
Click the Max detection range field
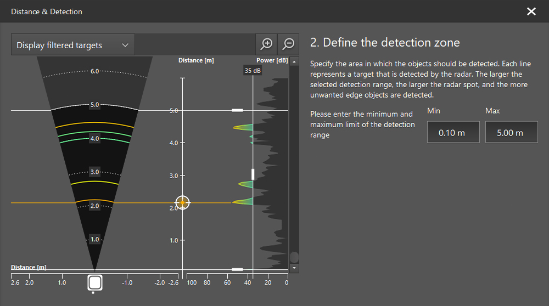tap(511, 133)
